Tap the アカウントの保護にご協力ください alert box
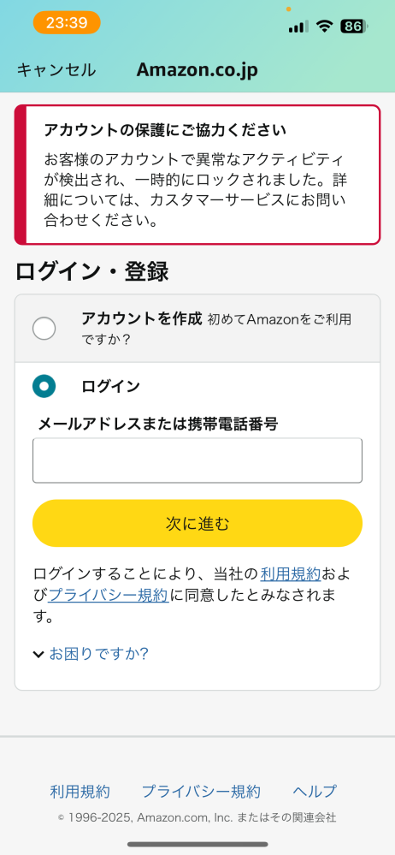395x855 pixels. pyautogui.click(x=197, y=175)
